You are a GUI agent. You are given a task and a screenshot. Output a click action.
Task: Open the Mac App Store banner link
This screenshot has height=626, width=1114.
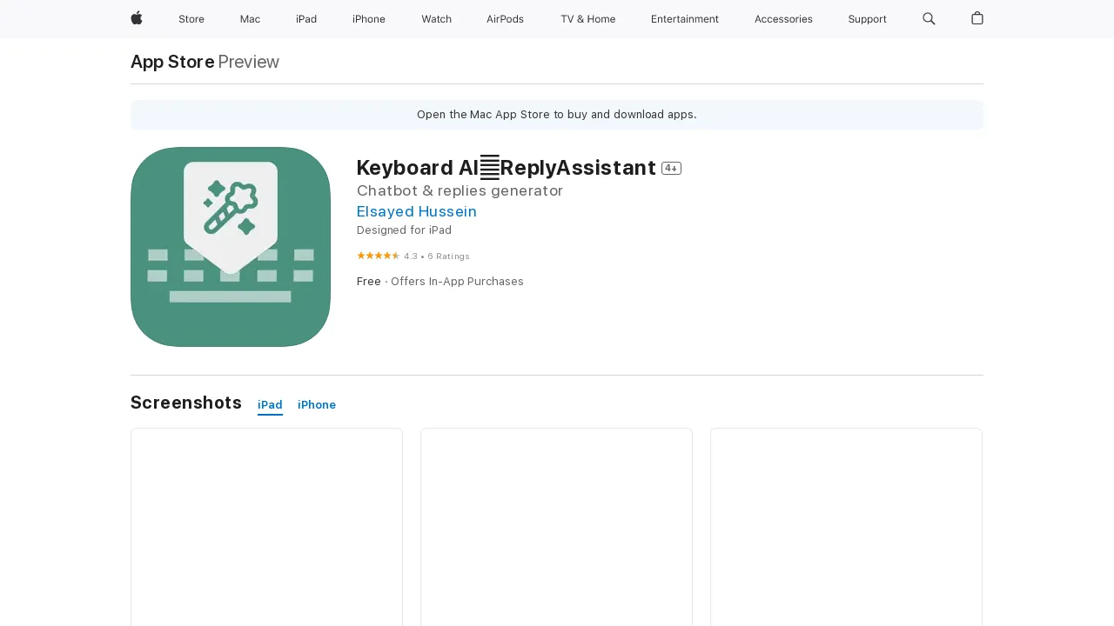coord(556,114)
